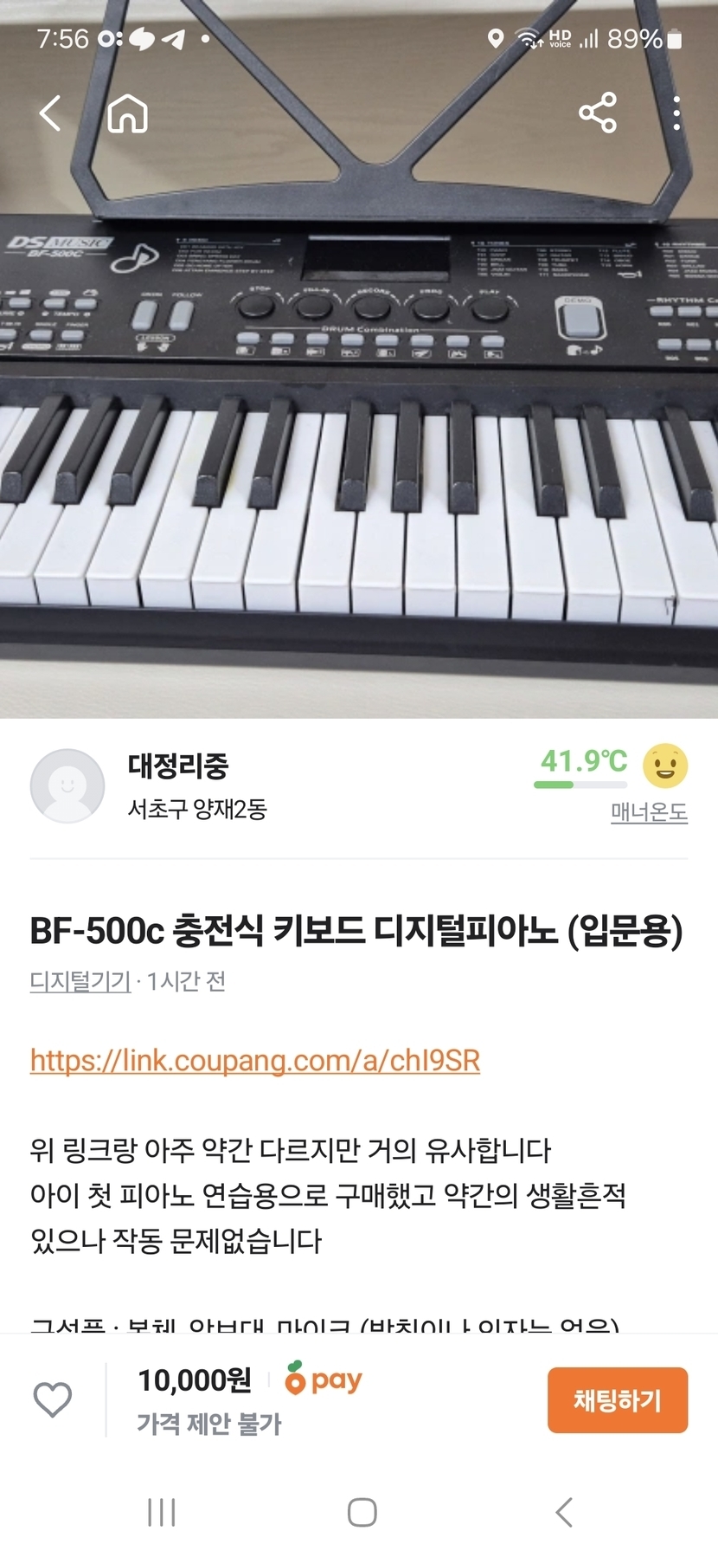Screen dimensions: 718x1557
Task: Toggle the heart favorite icon
Action: pyautogui.click(x=52, y=1399)
